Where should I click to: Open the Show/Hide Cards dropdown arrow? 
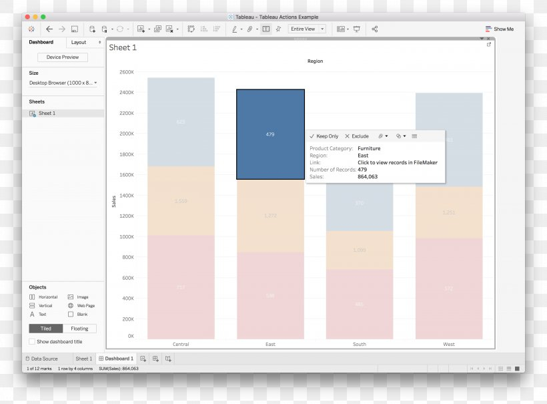point(348,29)
